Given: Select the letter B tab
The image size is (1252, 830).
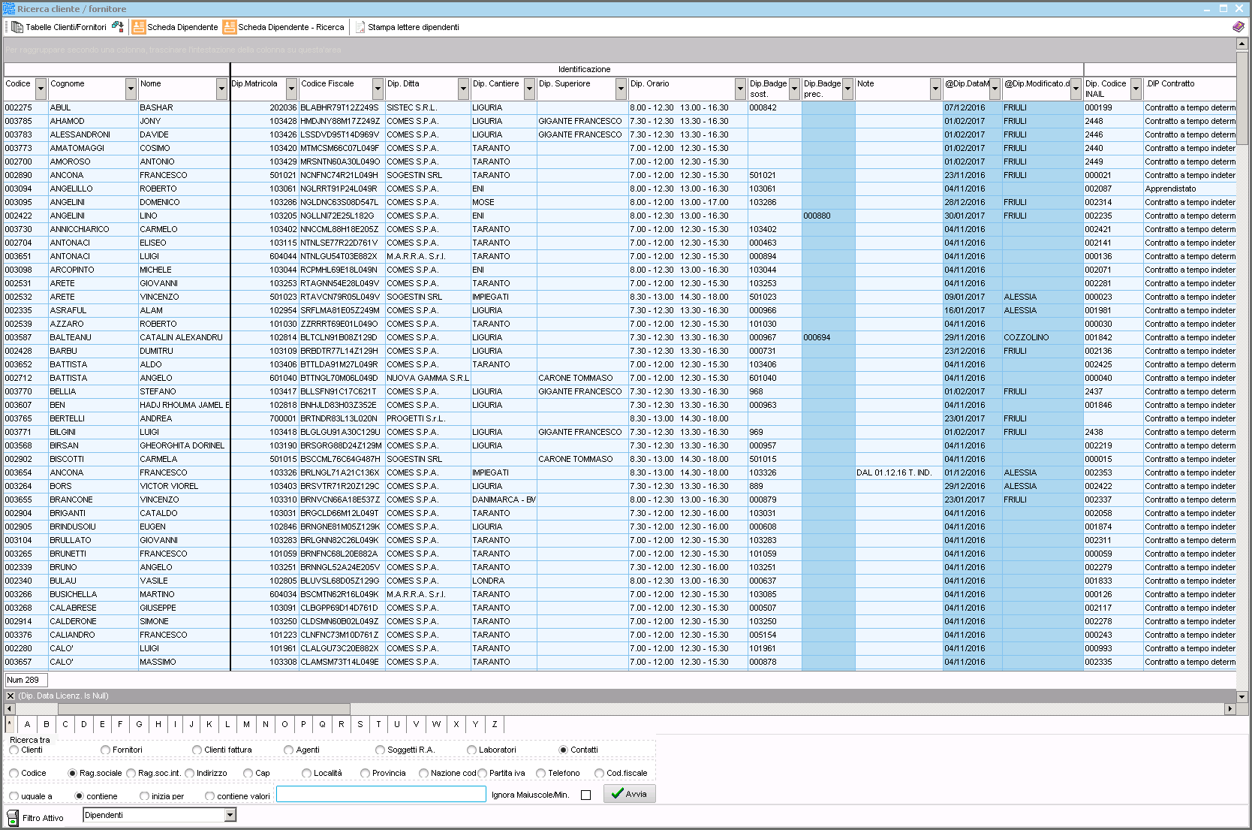Looking at the screenshot, I should pos(47,724).
